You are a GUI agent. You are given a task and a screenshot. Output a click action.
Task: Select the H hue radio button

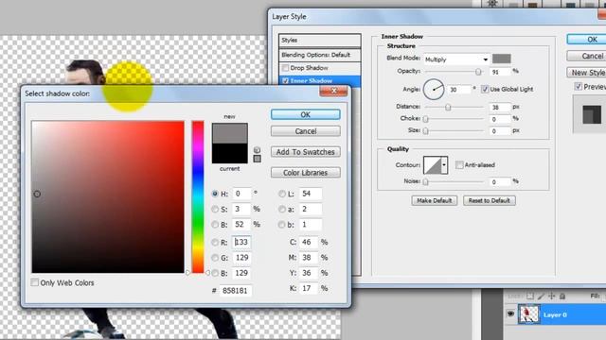(x=215, y=194)
